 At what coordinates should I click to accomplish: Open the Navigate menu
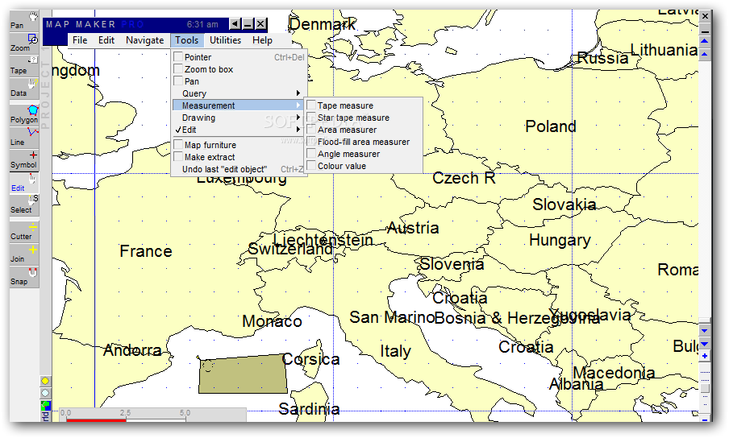(x=144, y=40)
